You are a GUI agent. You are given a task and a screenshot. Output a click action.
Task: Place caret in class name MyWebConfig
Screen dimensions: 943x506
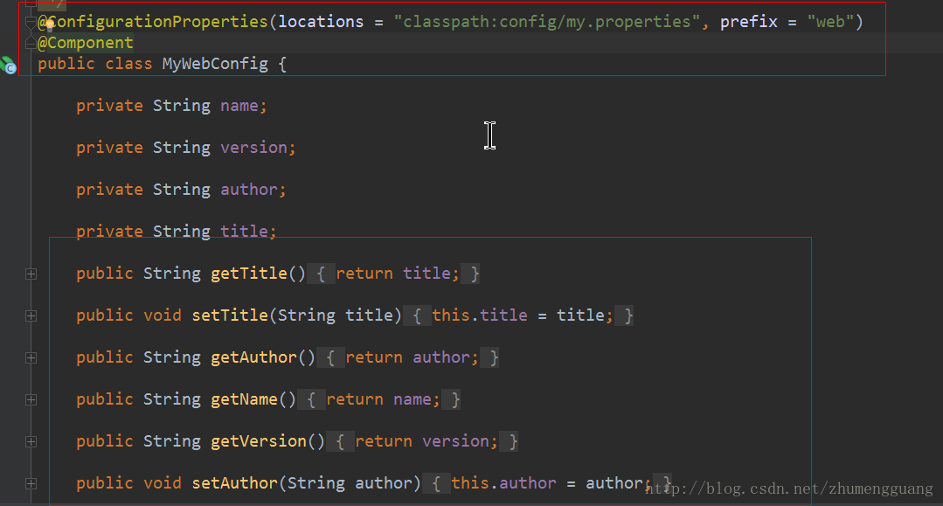(x=215, y=64)
